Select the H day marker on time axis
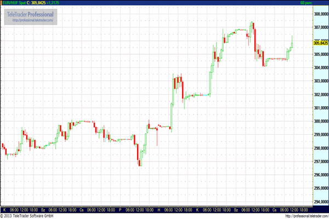This screenshot has height=219, width=329. [158, 210]
